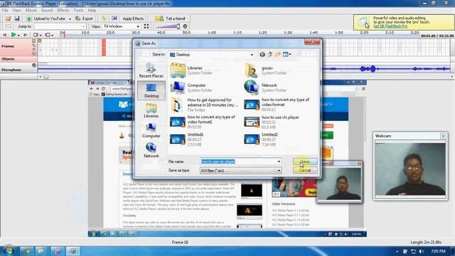Select the Untitled2 video file

click(261, 139)
